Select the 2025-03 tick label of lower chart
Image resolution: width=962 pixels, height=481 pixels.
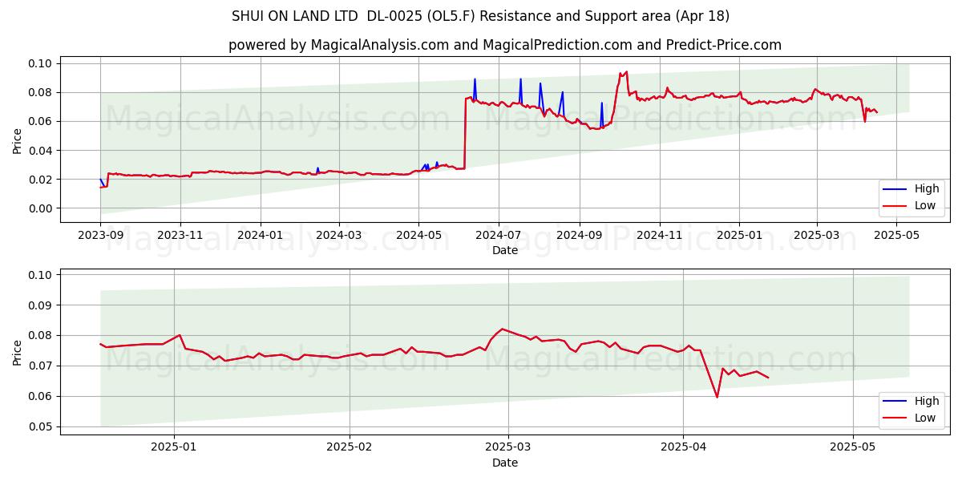click(508, 447)
